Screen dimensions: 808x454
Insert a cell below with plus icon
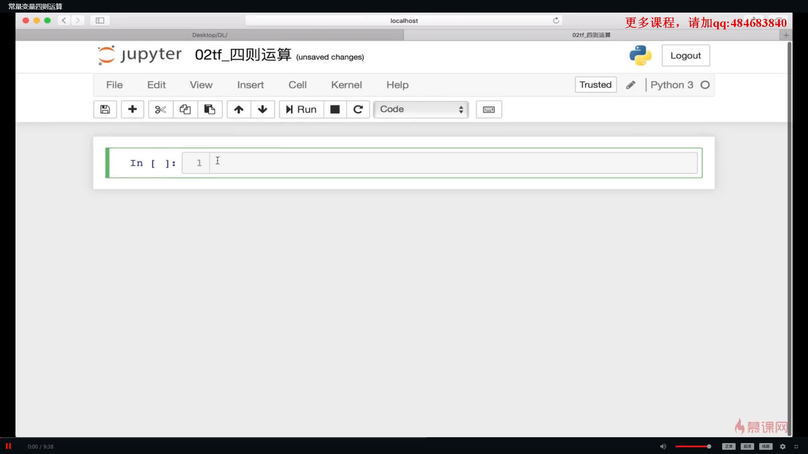point(133,109)
